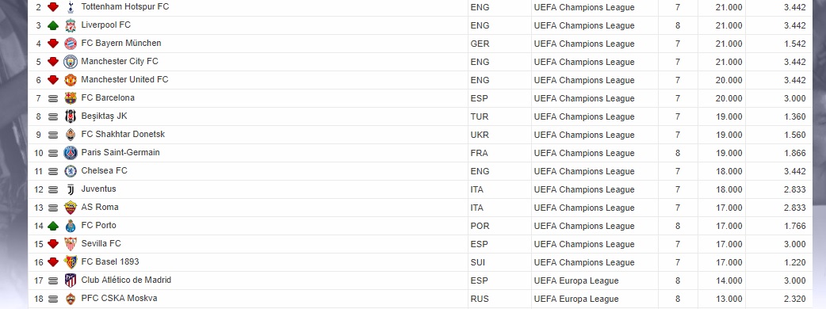
Task: Click the PFC CSKA Moskva name
Action: (x=119, y=298)
